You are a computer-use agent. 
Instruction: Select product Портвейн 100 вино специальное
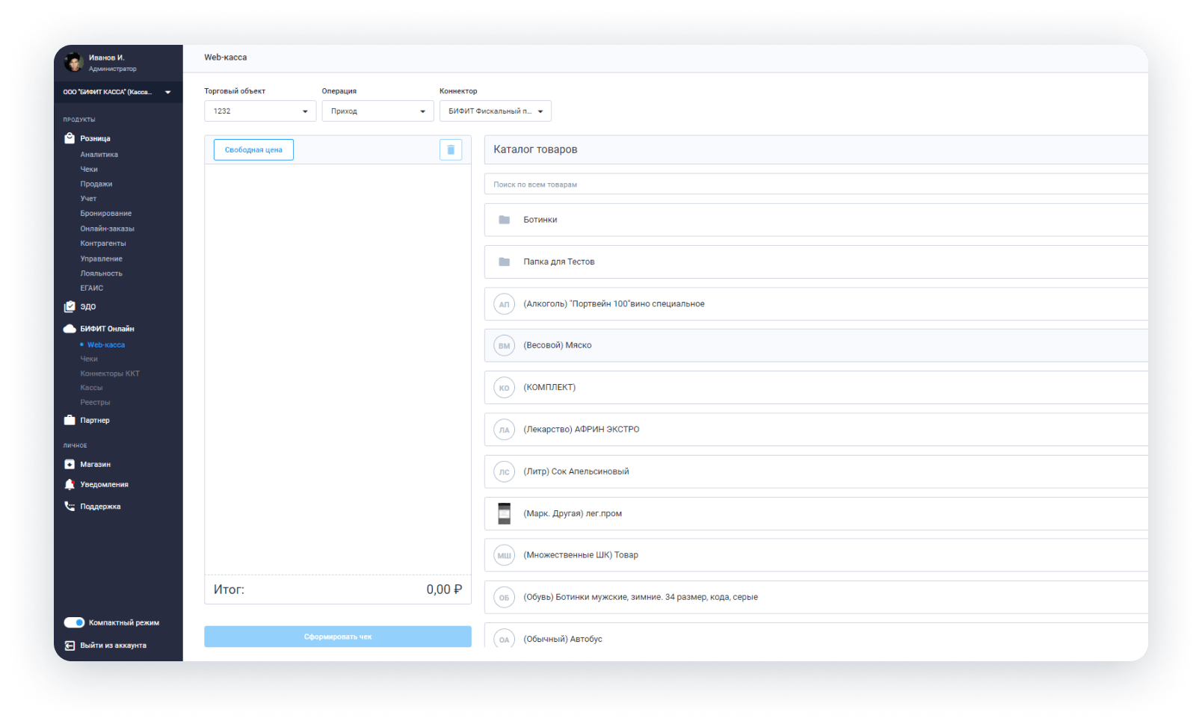click(x=816, y=304)
